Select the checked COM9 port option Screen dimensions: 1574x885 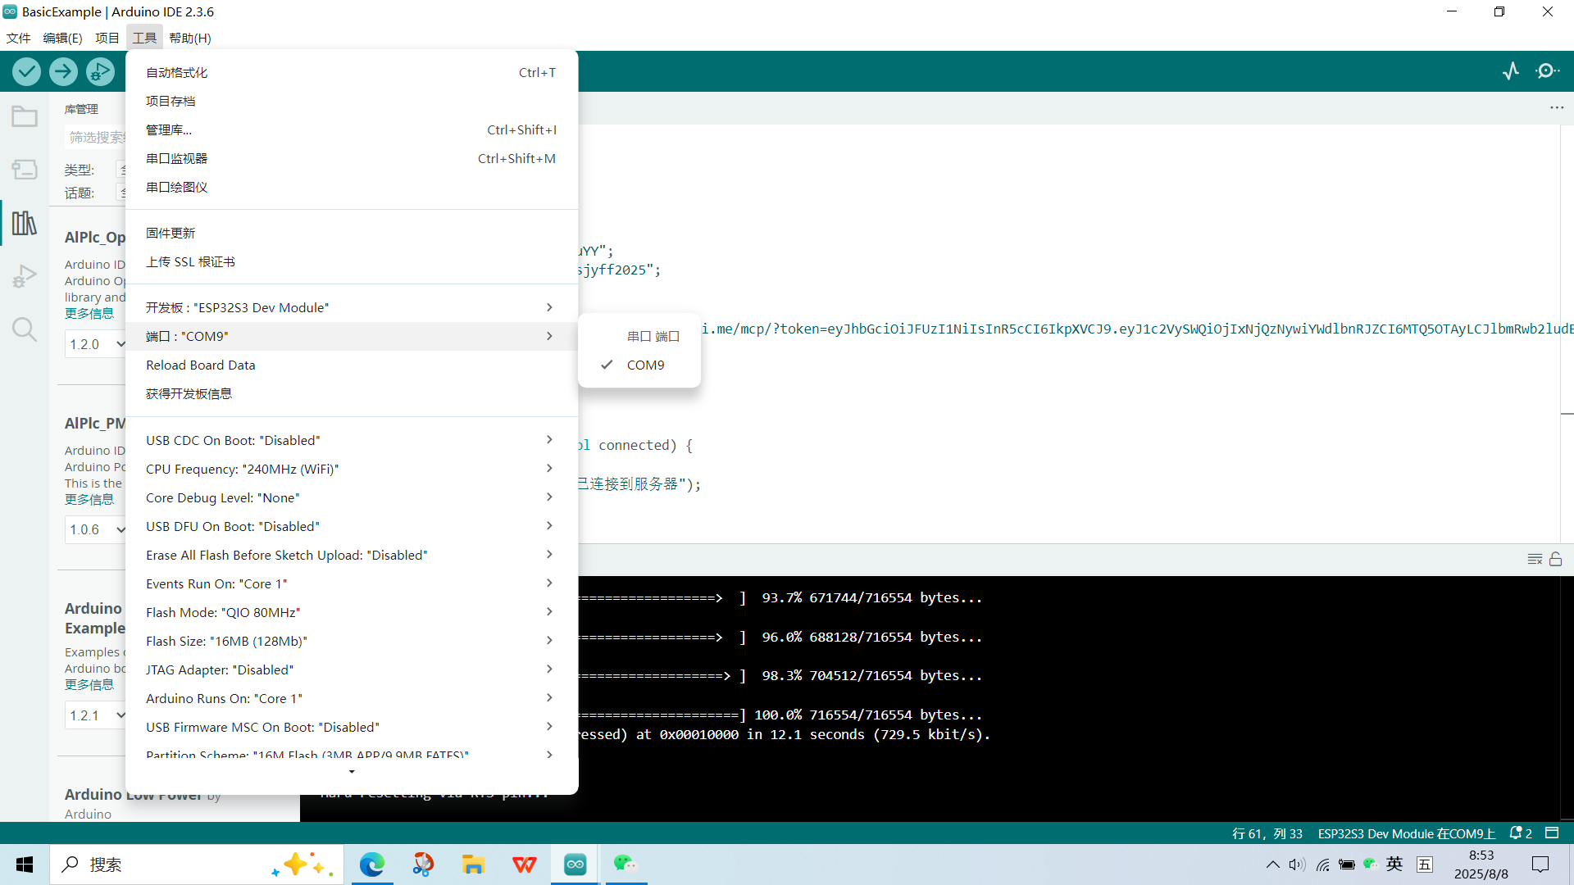[x=639, y=365]
